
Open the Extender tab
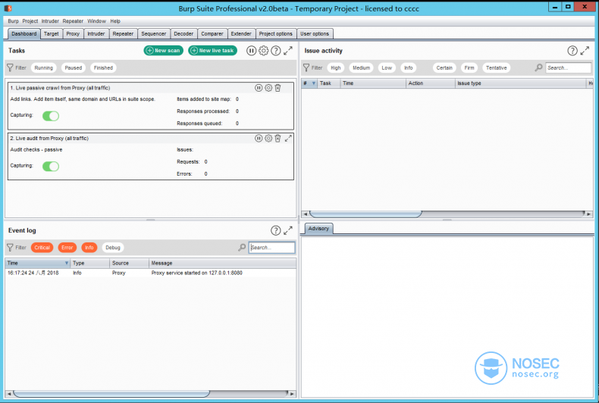pyautogui.click(x=241, y=33)
